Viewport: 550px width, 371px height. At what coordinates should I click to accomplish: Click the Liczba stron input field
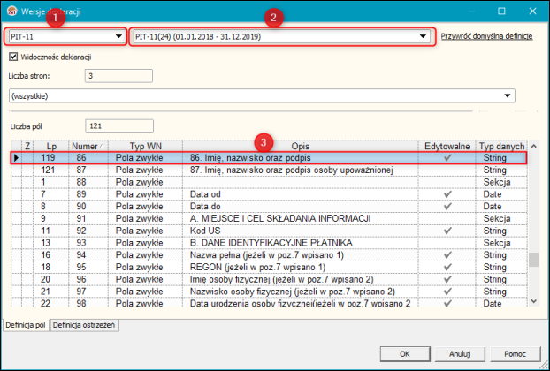[118, 76]
